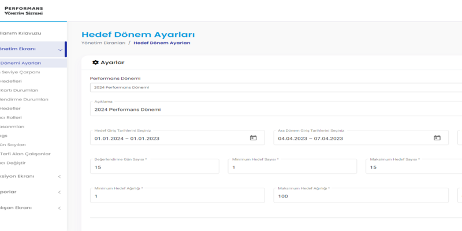Select the Maksimum Hedef Ağırlığı field
Image resolution: width=462 pixels, height=231 pixels.
coord(361,196)
